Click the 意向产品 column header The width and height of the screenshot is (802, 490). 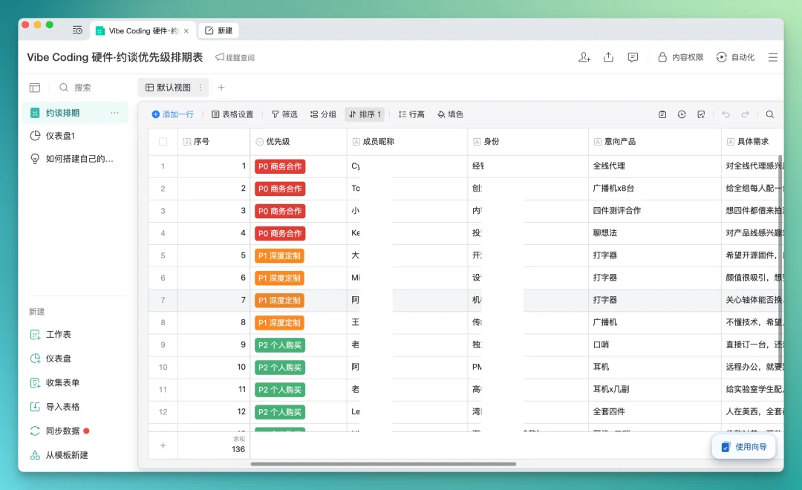click(x=655, y=142)
